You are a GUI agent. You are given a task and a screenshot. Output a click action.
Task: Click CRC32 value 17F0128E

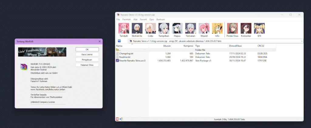262,61
